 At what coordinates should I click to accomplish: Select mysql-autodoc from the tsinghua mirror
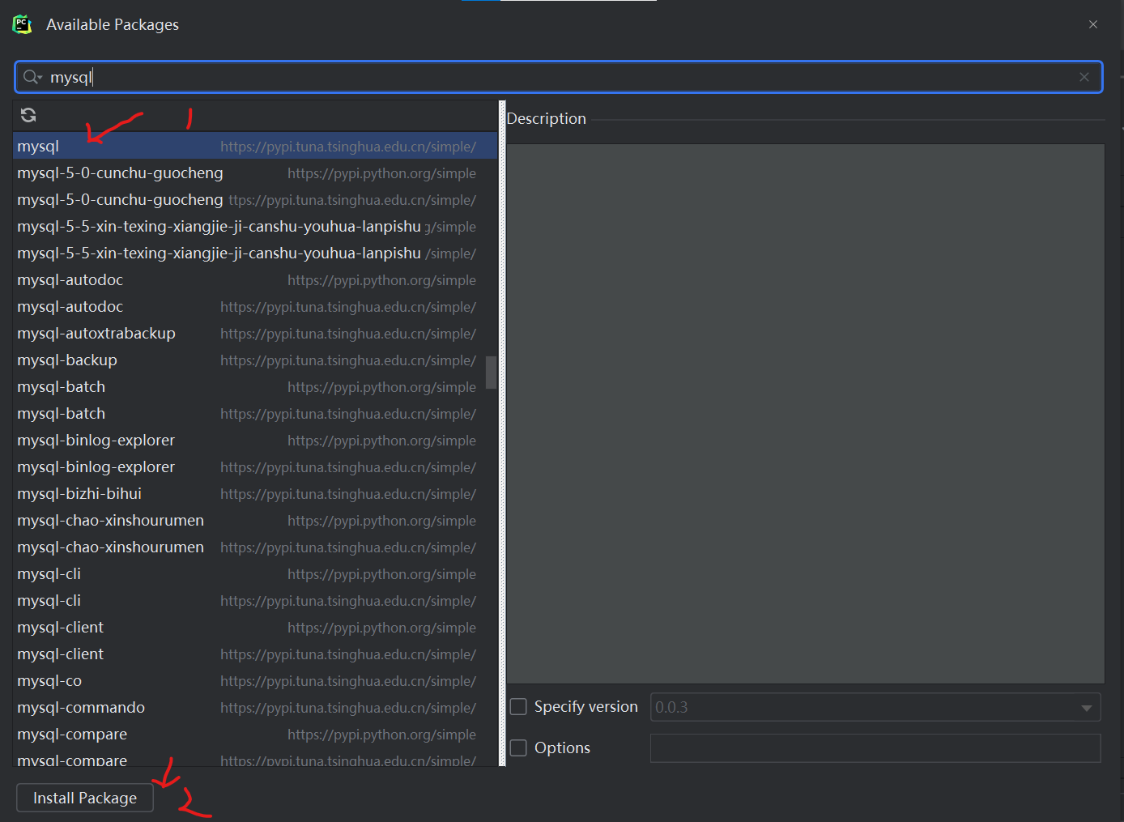tap(255, 306)
